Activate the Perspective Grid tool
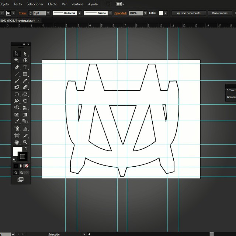This screenshot has height=236, width=236. [x=25, y=108]
